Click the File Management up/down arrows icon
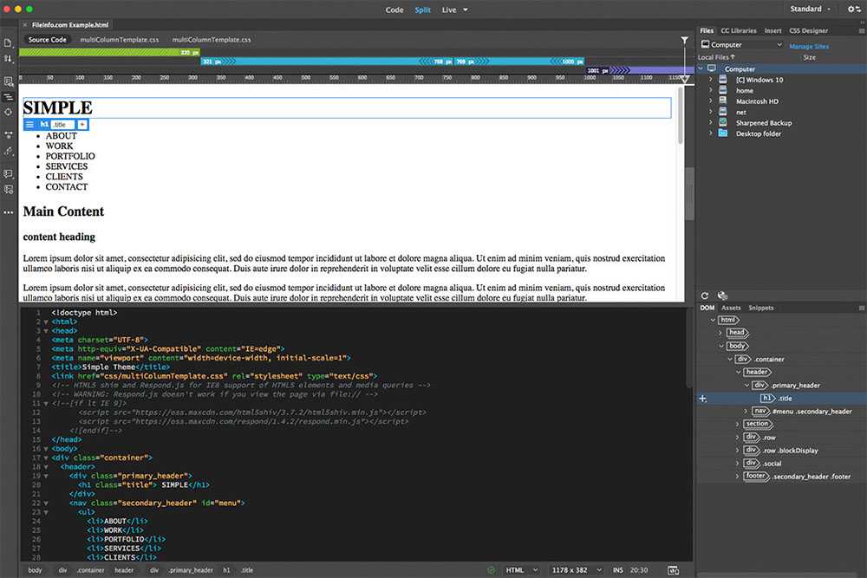Viewport: 867px width, 578px height. tap(8, 59)
